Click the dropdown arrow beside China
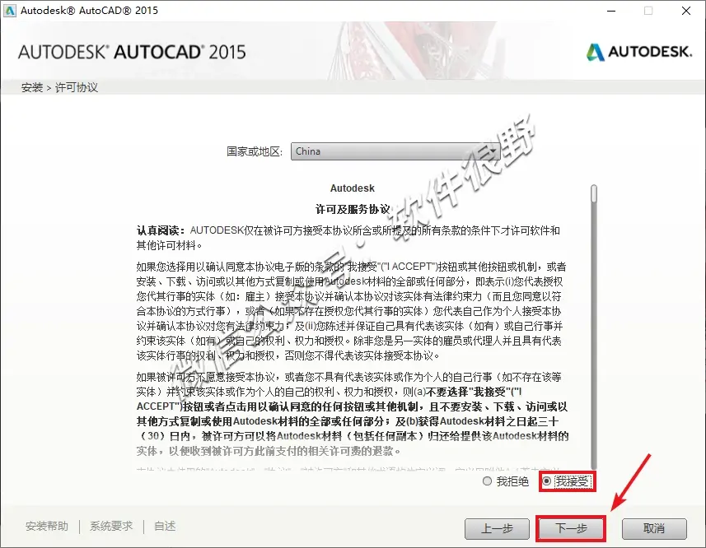 [493, 151]
